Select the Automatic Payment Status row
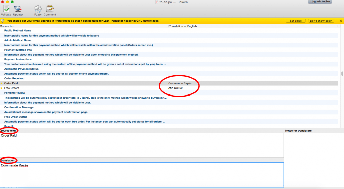The image size is (344, 189). (169, 69)
